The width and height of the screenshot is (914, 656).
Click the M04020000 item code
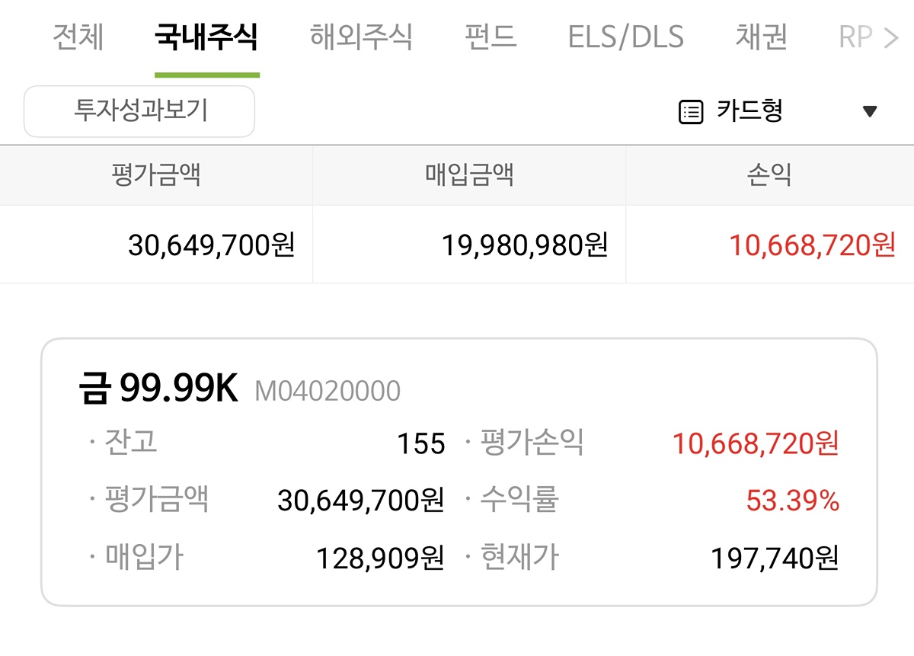click(328, 392)
